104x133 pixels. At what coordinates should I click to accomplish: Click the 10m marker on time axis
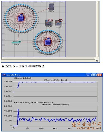coord(41,129)
